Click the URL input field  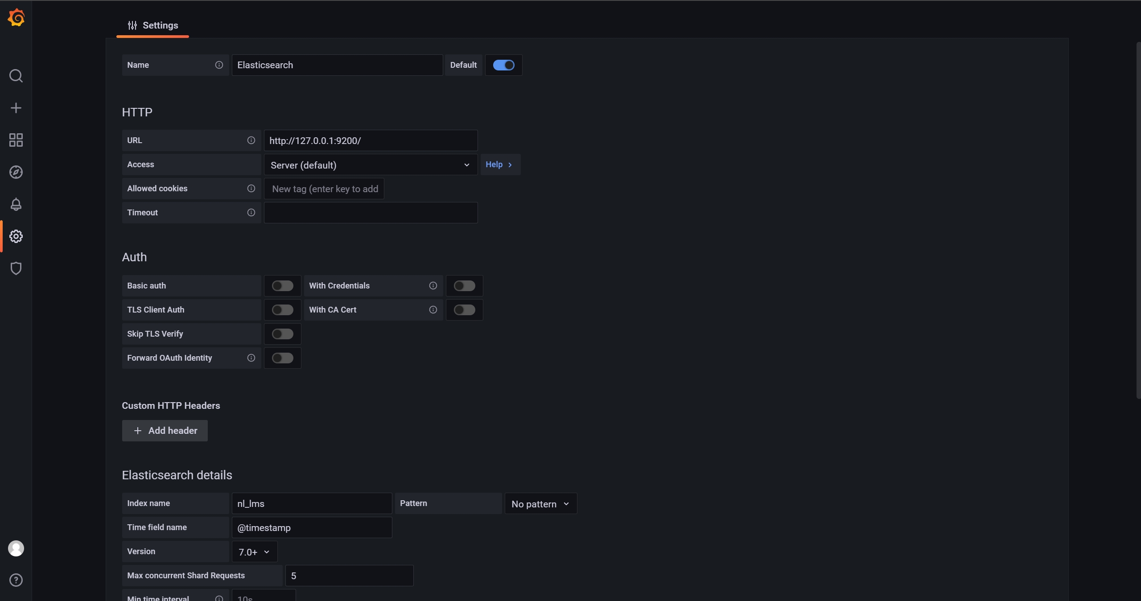point(371,140)
